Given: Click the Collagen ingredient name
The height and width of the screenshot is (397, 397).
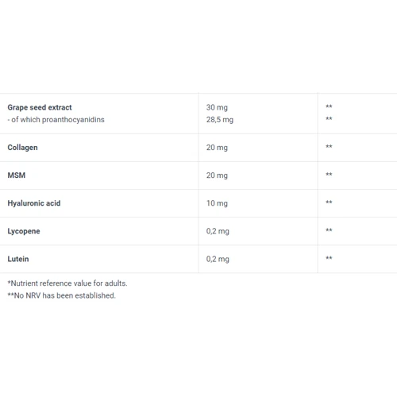Looking at the screenshot, I should (x=22, y=148).
